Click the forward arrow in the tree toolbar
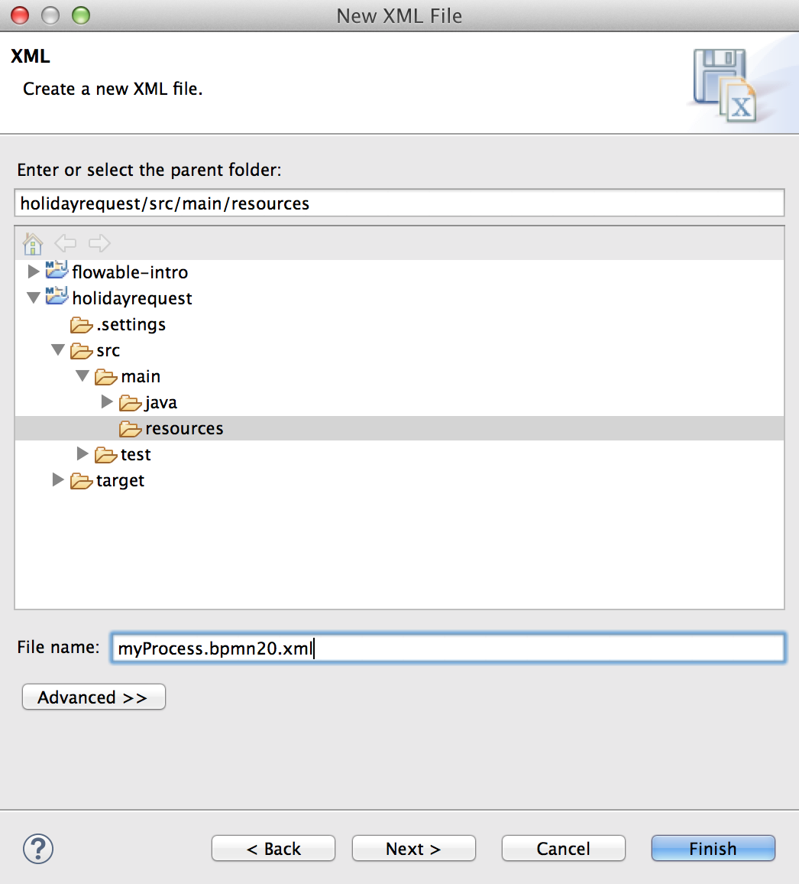This screenshot has height=884, width=799. [x=99, y=243]
